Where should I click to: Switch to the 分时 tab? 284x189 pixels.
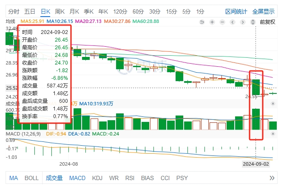click(14, 11)
